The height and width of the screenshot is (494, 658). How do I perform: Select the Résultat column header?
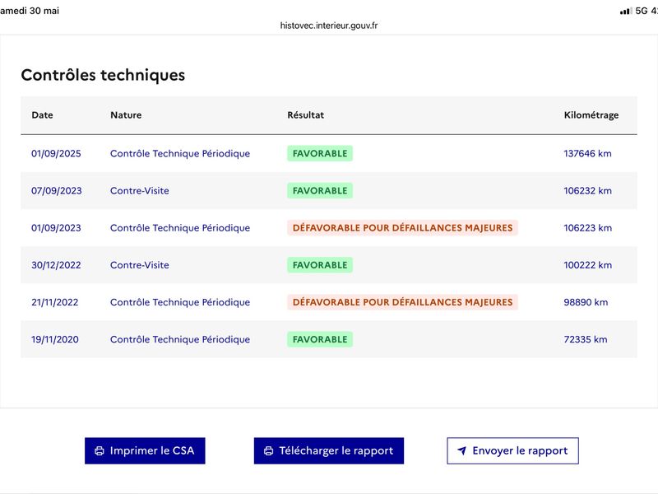click(x=305, y=115)
